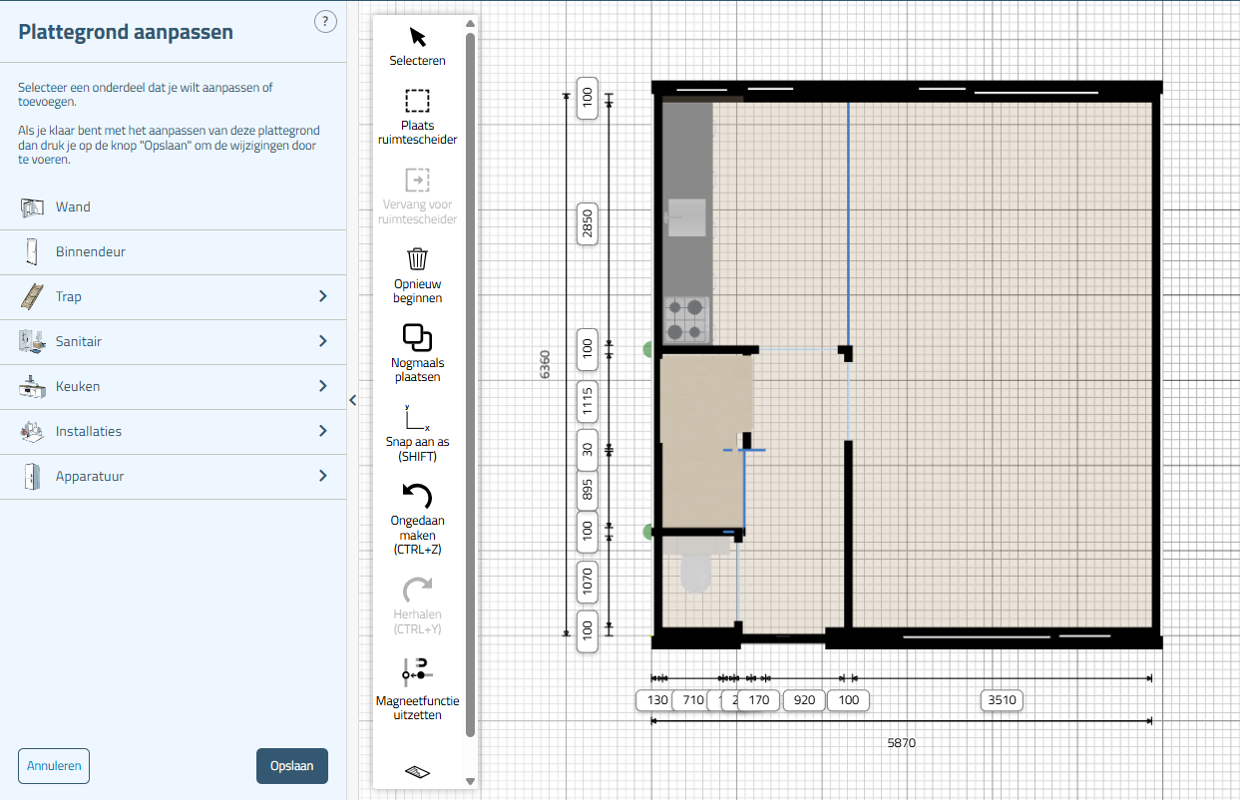This screenshot has height=800, width=1240.
Task: Click the Opnieuw beginnen trash icon
Action: point(417,259)
